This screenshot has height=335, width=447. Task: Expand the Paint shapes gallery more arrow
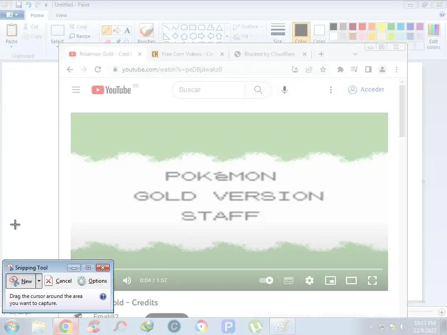point(227,36)
